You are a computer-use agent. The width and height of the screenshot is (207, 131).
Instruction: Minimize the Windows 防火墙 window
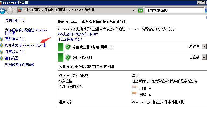[199, 2]
